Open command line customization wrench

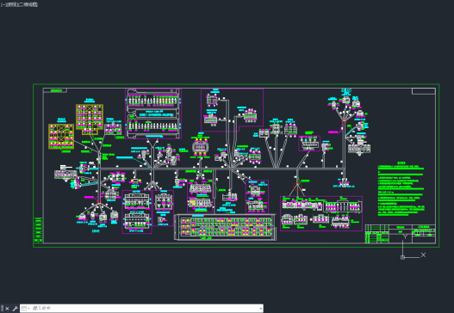pyautogui.click(x=15, y=309)
